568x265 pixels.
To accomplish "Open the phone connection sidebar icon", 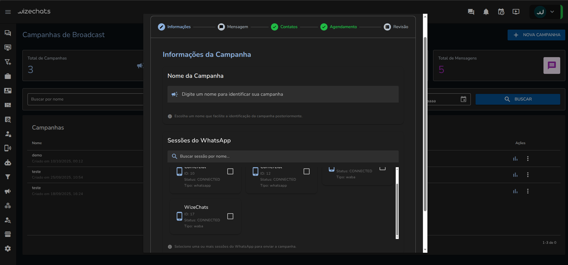I will [x=8, y=148].
